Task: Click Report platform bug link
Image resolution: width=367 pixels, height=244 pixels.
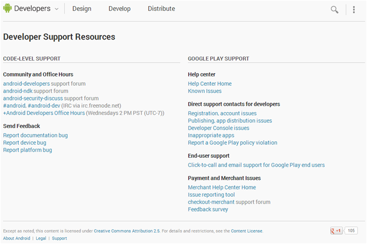Action: coord(27,150)
